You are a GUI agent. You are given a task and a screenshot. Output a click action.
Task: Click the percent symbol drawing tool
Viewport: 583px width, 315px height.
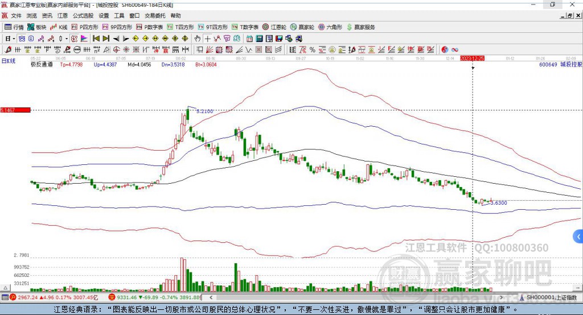(x=312, y=49)
